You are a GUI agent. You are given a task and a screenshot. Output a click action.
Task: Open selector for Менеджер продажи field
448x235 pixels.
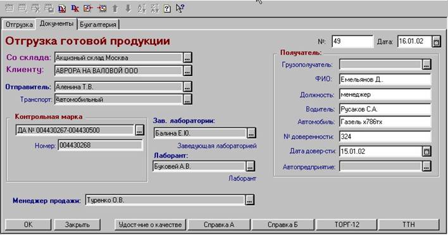coord(249,200)
